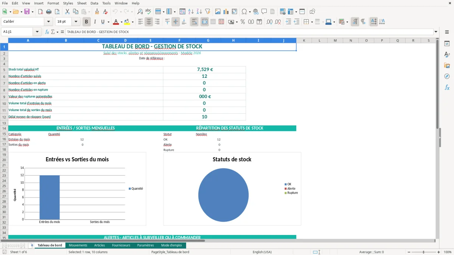Open the Name Box dropdown arrow
Image resolution: width=454 pixels, height=255 pixels.
[x=37, y=32]
